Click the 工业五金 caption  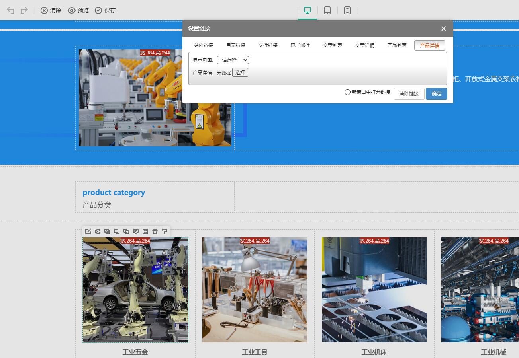click(x=135, y=352)
